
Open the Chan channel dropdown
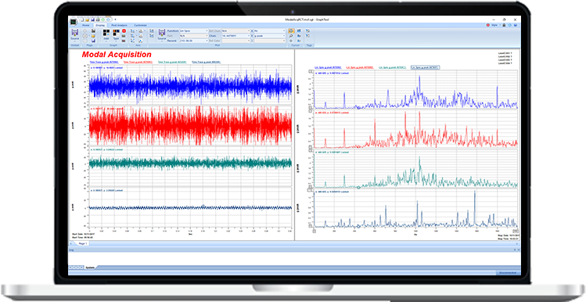(x=235, y=35)
